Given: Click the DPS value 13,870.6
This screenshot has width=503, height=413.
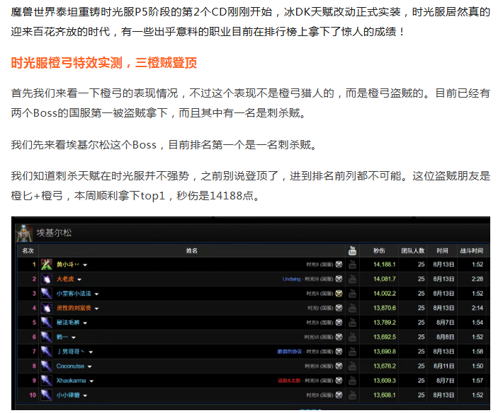Looking at the screenshot, I should tap(384, 308).
